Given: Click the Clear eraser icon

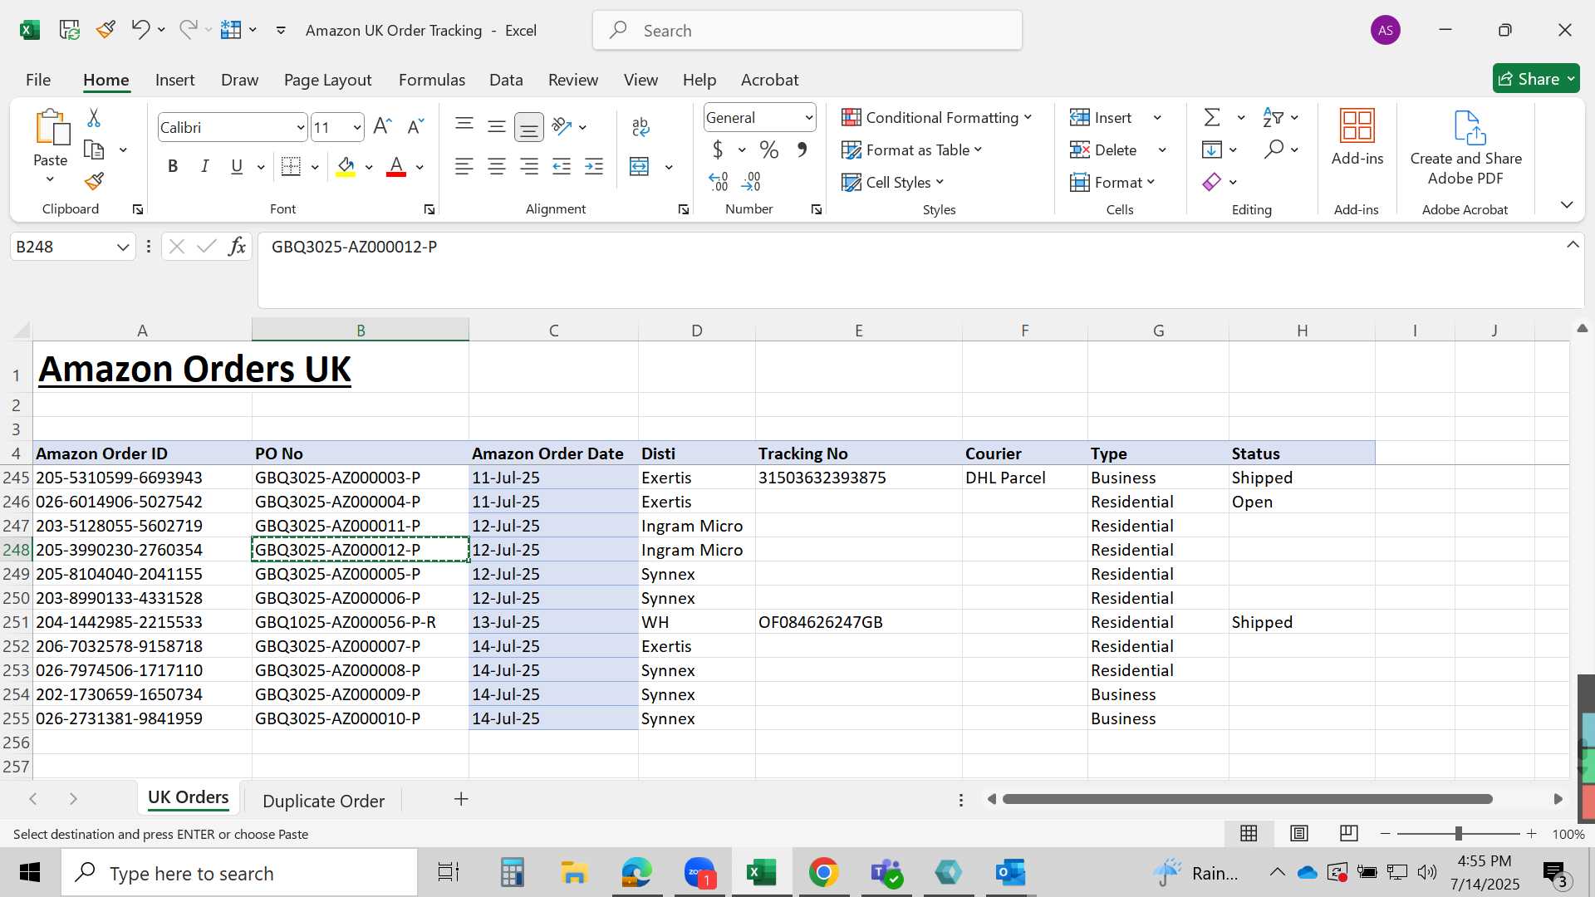Looking at the screenshot, I should click(1212, 181).
